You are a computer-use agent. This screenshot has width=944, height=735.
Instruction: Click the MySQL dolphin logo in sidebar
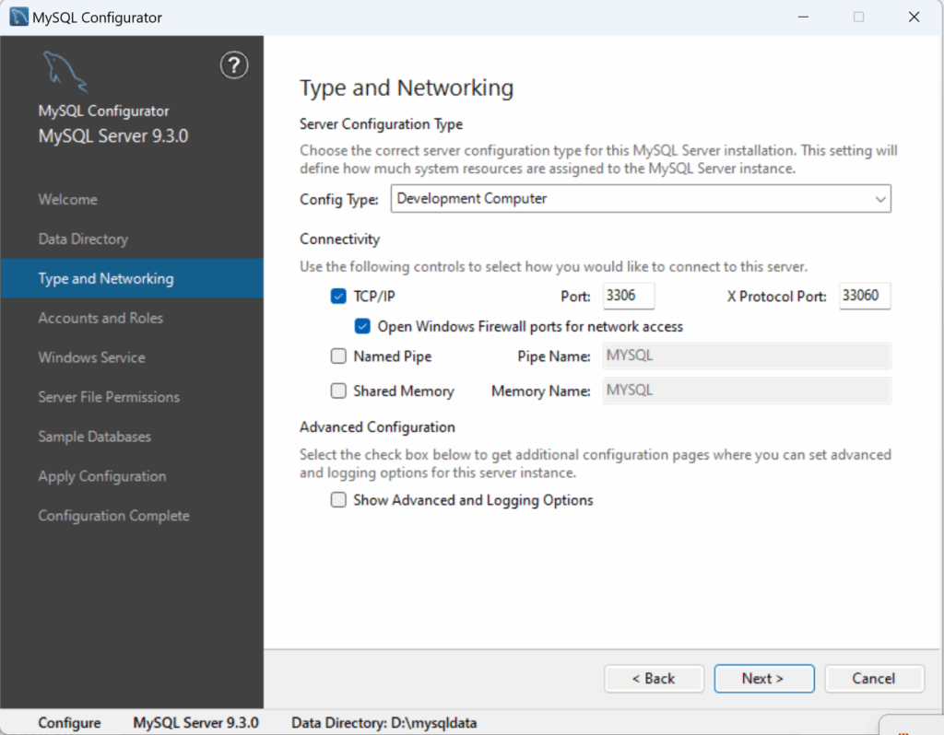pyautogui.click(x=64, y=72)
